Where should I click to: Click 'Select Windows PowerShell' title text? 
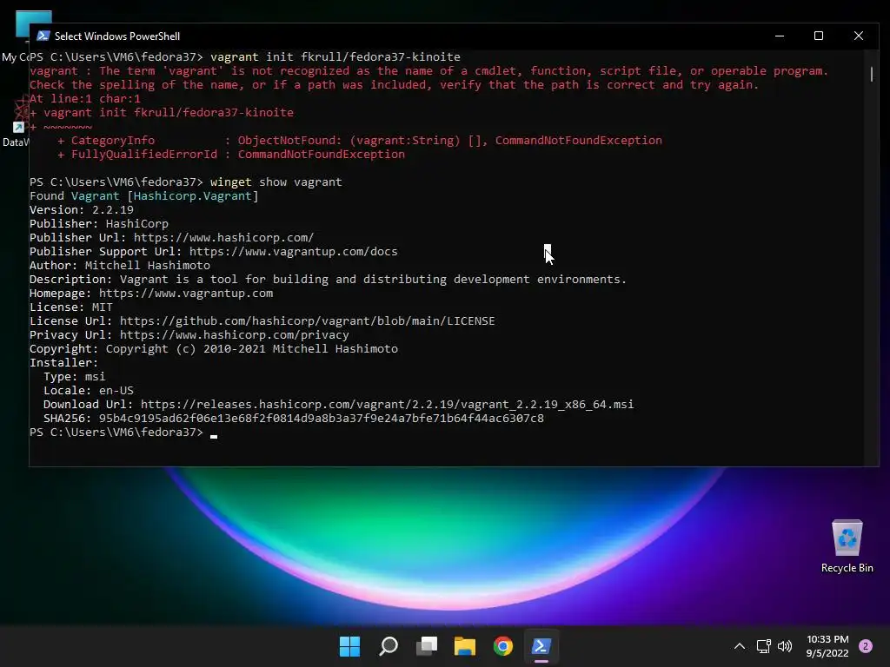pos(117,36)
